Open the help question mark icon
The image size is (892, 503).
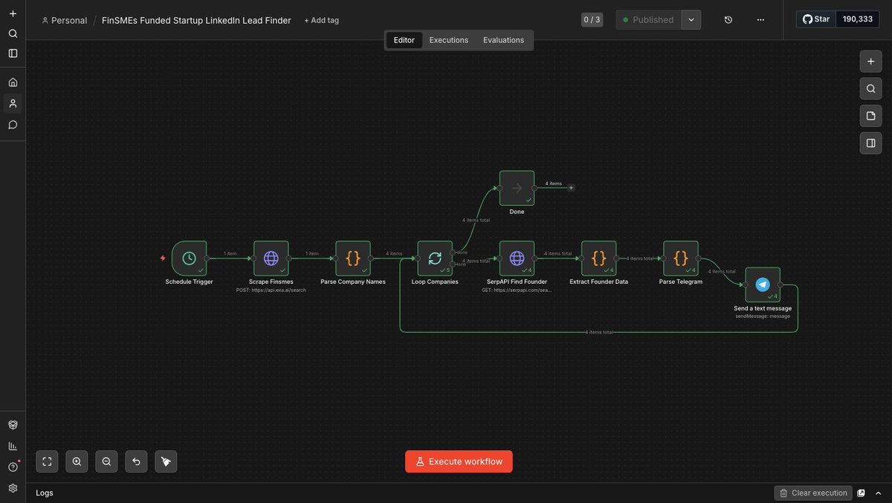(x=13, y=467)
